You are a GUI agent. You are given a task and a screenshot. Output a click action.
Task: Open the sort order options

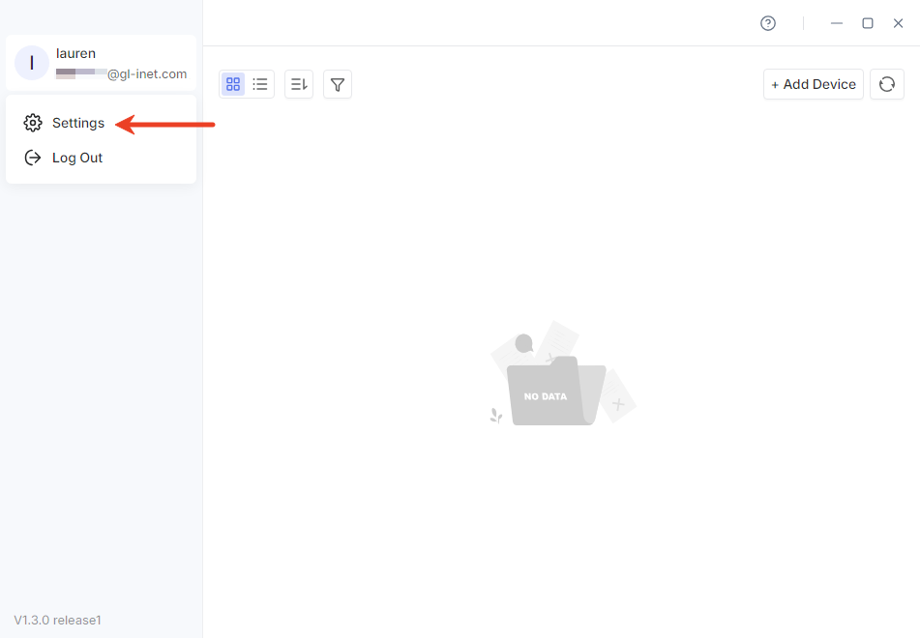click(299, 84)
